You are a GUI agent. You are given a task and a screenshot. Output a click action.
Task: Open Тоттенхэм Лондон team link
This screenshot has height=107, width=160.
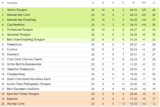point(20,30)
